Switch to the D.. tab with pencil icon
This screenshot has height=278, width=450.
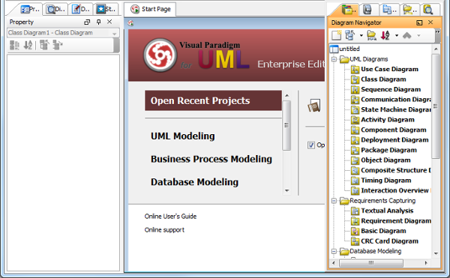click(x=81, y=9)
